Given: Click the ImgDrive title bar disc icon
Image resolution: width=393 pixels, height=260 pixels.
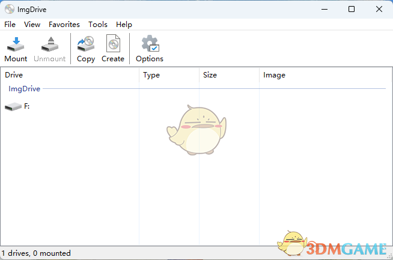Looking at the screenshot, I should click(x=10, y=9).
